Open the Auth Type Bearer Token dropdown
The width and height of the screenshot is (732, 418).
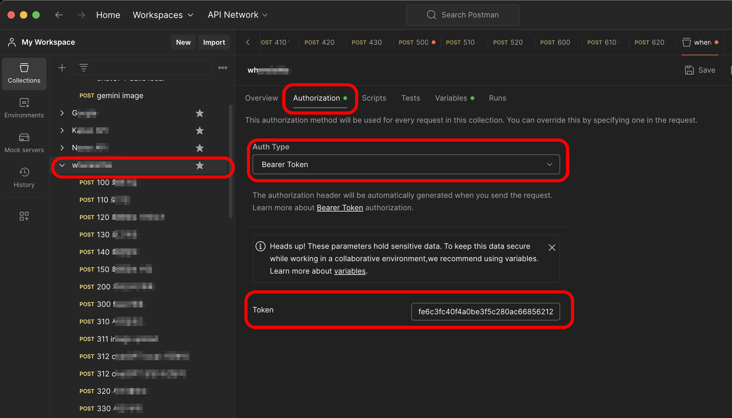pyautogui.click(x=406, y=164)
